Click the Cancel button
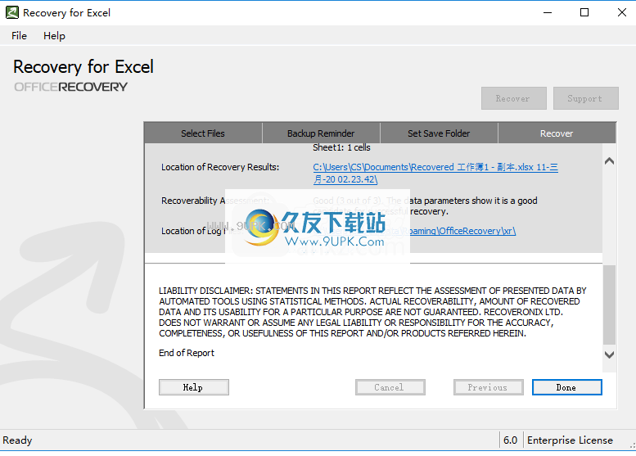 (390, 387)
